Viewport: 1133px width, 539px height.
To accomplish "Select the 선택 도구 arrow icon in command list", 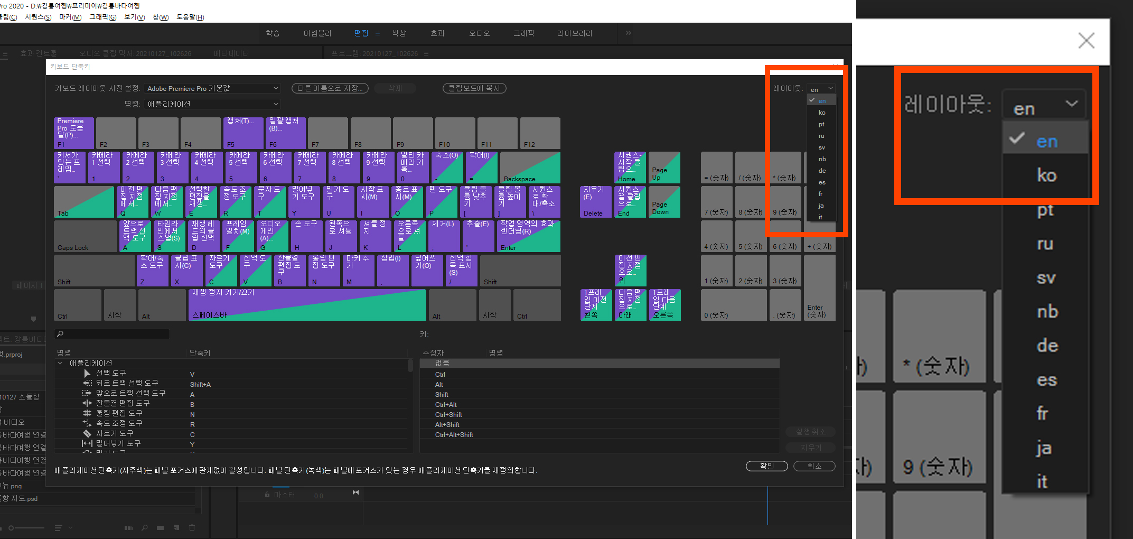I will click(x=87, y=373).
